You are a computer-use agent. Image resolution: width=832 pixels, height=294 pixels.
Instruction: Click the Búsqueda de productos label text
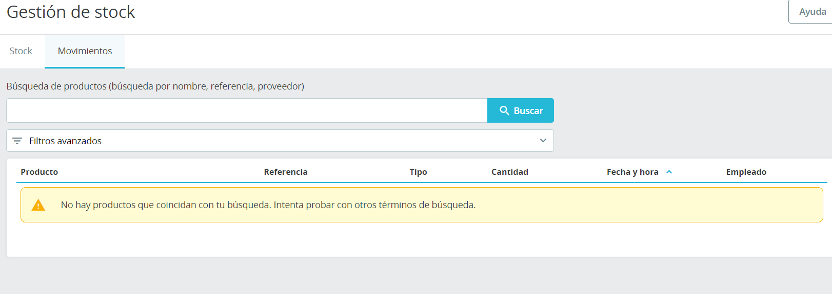(155, 86)
